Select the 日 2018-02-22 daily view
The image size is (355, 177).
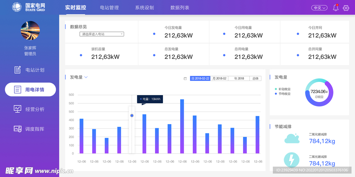click(200, 78)
